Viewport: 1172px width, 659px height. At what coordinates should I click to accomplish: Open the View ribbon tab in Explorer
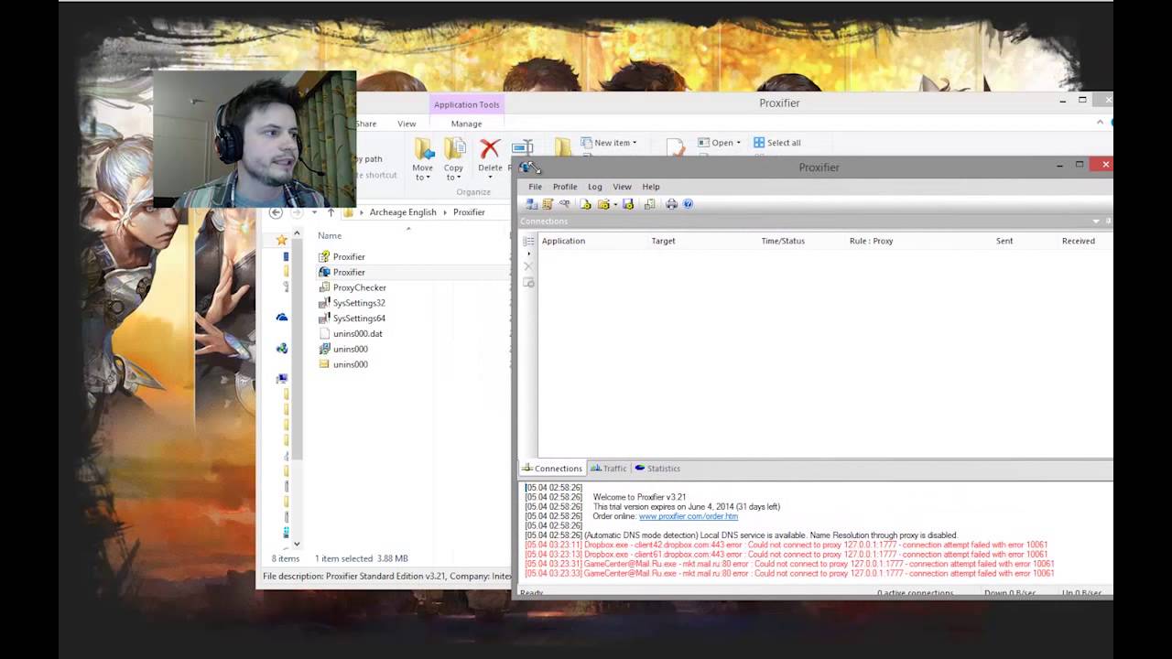407,124
